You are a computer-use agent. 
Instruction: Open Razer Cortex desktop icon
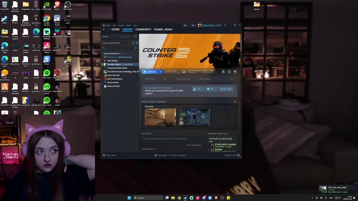click(x=47, y=102)
